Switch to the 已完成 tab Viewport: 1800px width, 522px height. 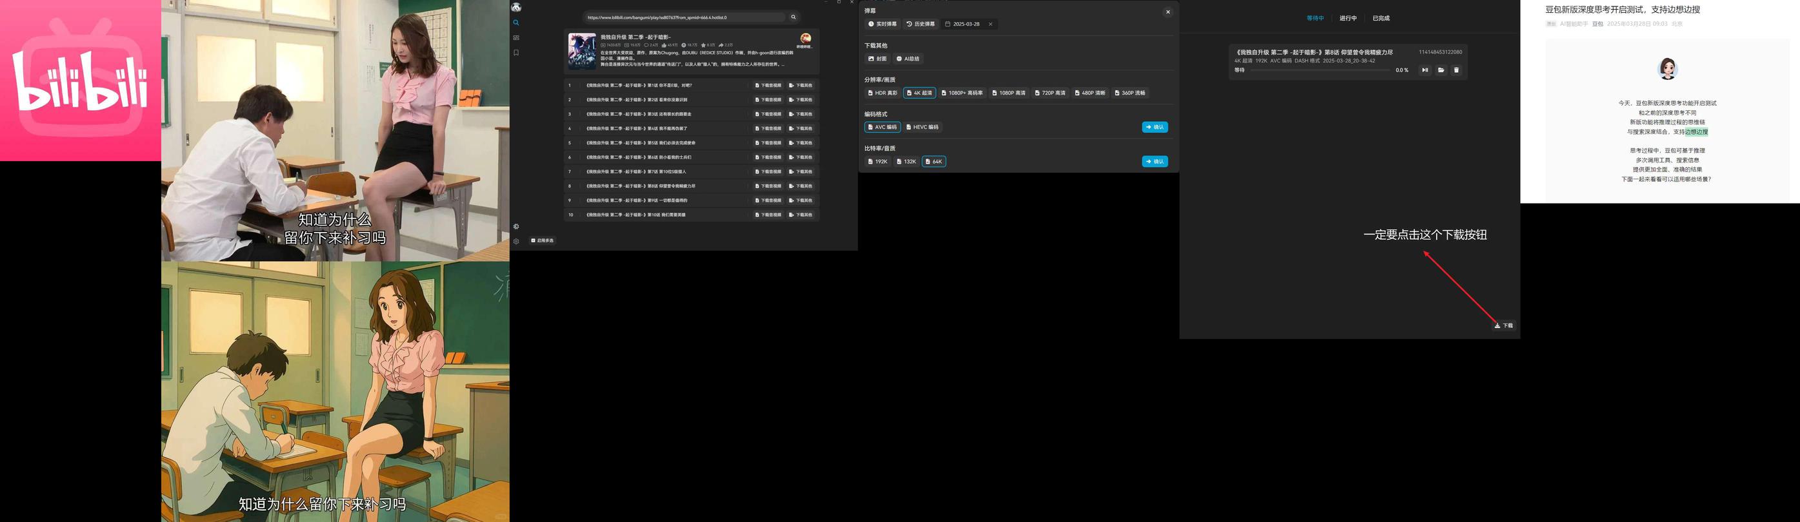pyautogui.click(x=1381, y=18)
